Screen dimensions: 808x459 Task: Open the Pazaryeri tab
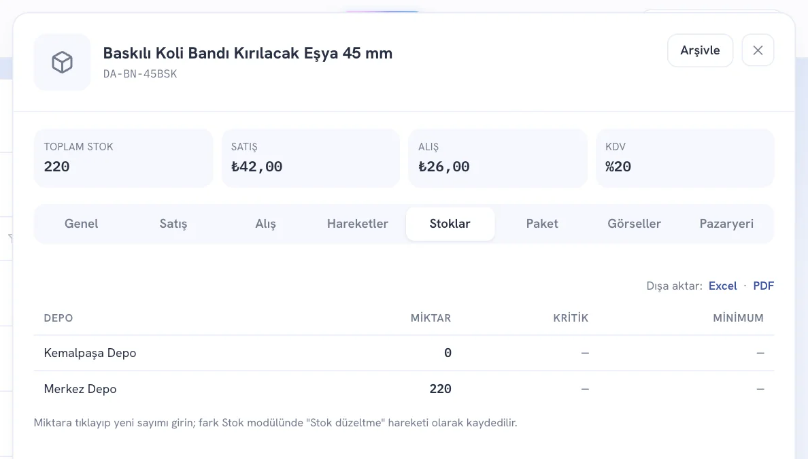[726, 224]
